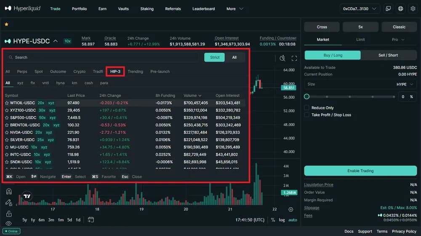The height and width of the screenshot is (236, 421).
Task: Open chart settings gear near time axis
Action: [291, 210]
